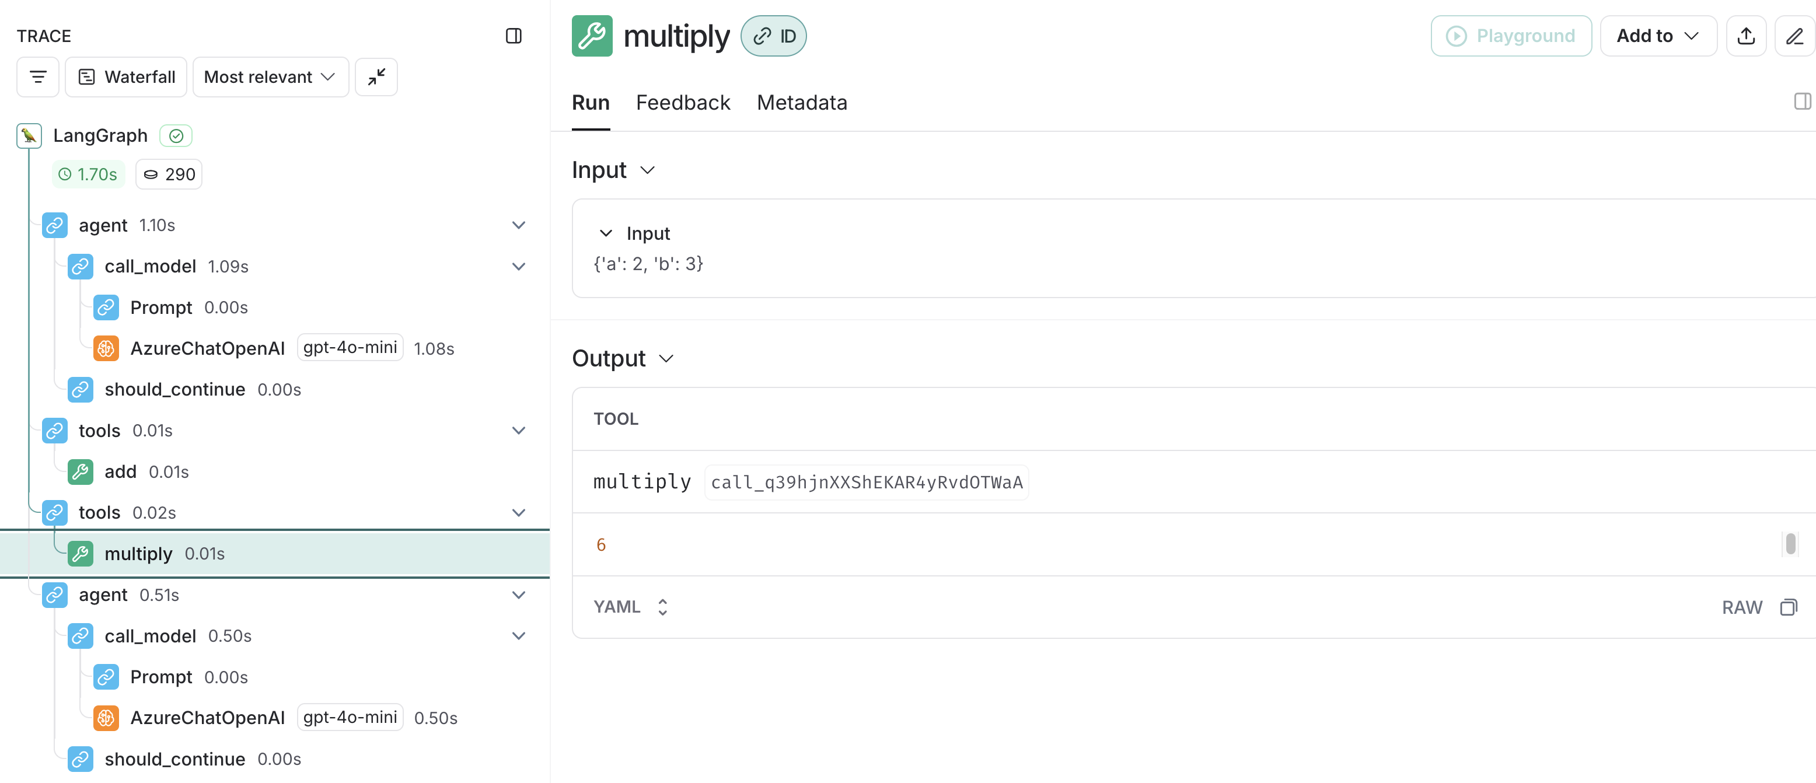This screenshot has height=783, width=1816.
Task: Collapse the Input section chevron
Action: [648, 170]
